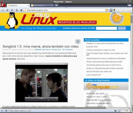This screenshot has height=113, width=133.
Task: Open recent post '¡Feliz año 2010!'
Action: tap(92, 47)
